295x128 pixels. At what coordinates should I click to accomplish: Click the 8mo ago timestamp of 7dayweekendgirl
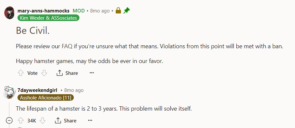pos(74,90)
